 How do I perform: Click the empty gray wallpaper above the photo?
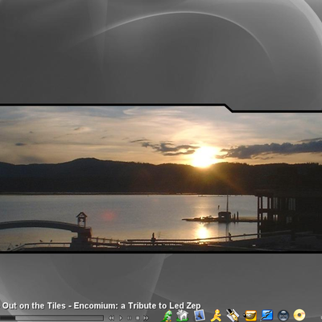tap(161, 51)
